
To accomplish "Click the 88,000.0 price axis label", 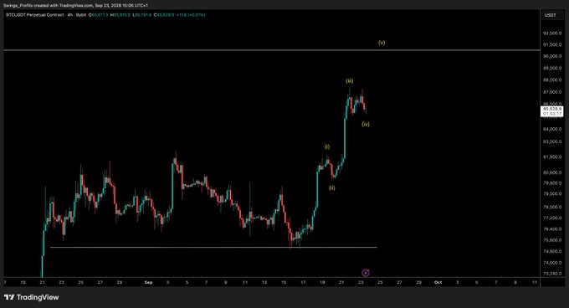I will 552,80.
